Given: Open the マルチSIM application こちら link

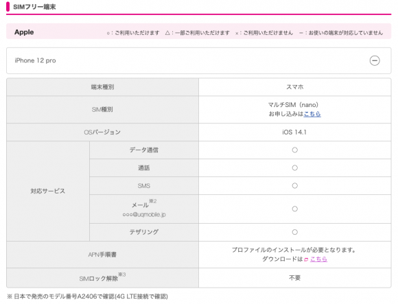Looking at the screenshot, I should 312,114.
